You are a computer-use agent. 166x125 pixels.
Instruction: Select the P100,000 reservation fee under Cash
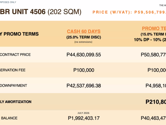pos(84,70)
